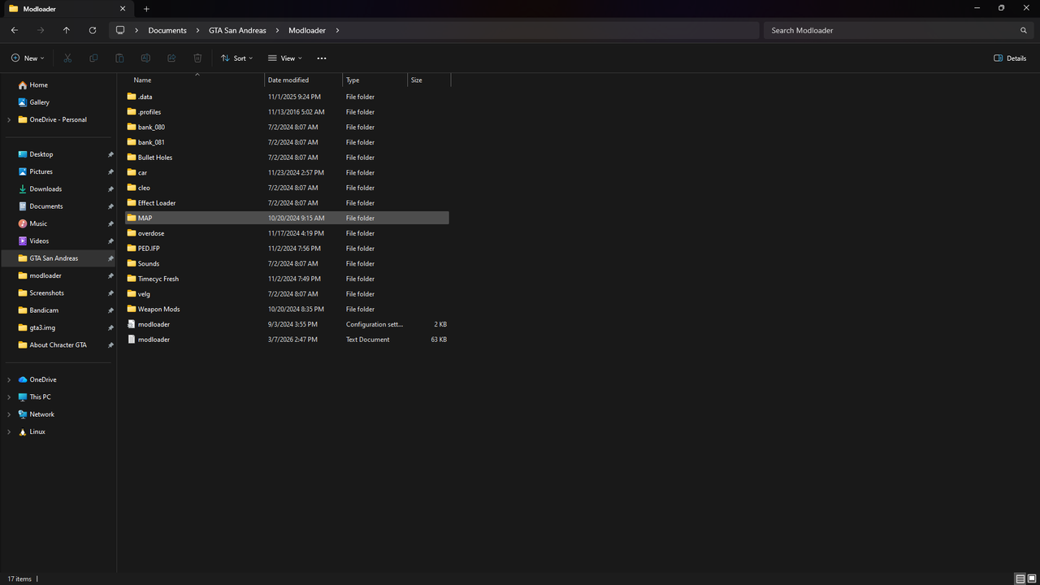Go to GTA San Andreas breadcrumb

(x=237, y=30)
